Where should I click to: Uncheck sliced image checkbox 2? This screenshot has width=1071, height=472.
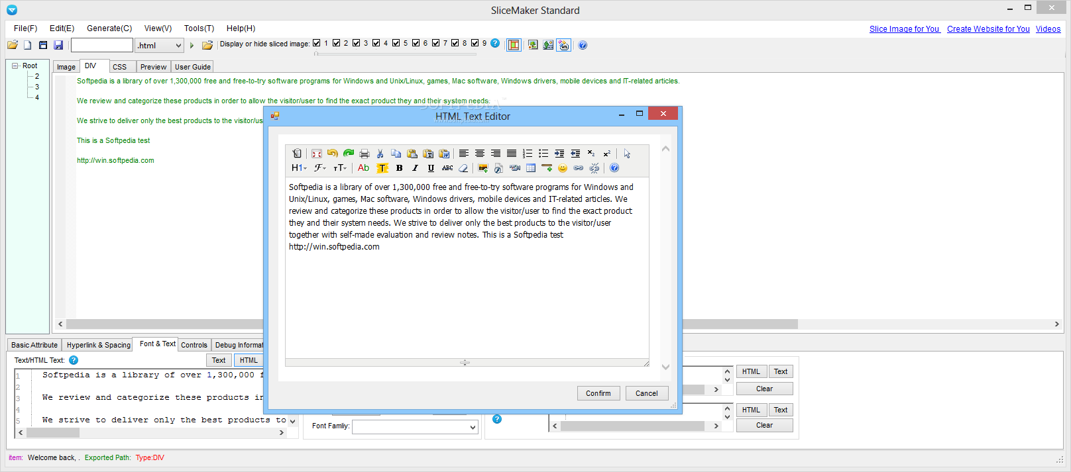click(337, 43)
